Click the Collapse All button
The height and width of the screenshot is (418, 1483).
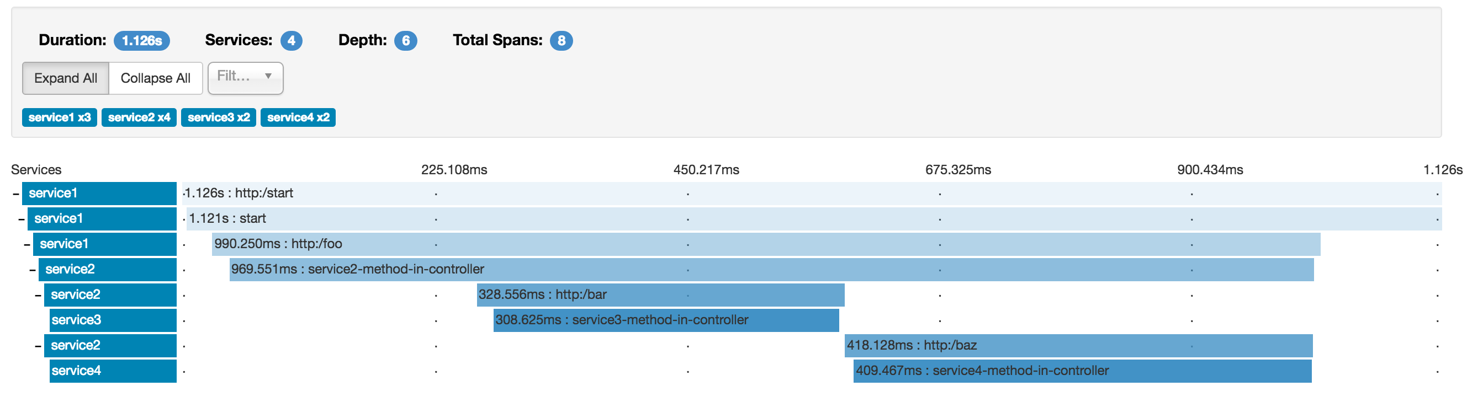tap(156, 78)
